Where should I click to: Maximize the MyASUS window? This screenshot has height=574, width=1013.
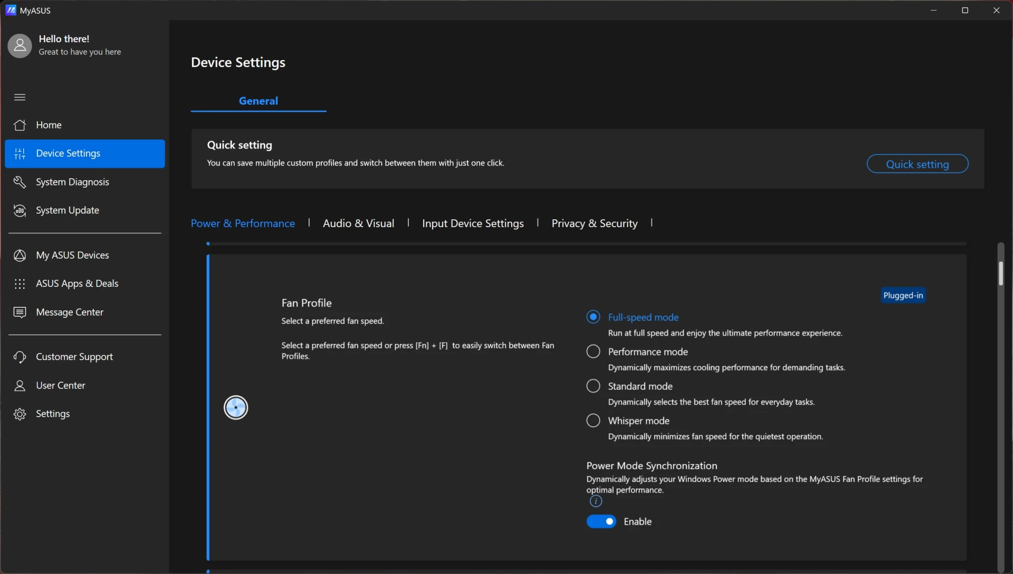coord(965,10)
